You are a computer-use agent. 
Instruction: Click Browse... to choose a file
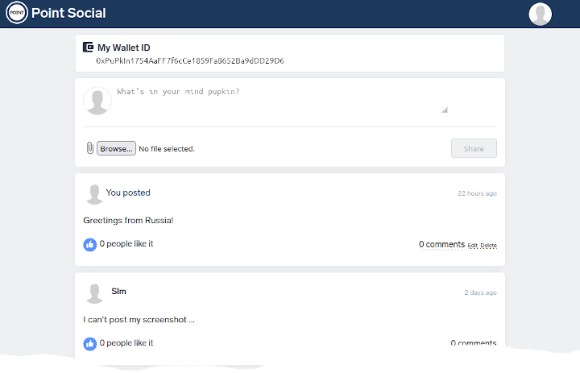[116, 148]
